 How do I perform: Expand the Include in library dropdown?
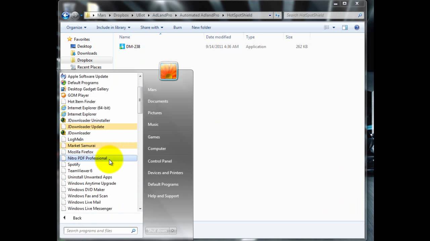coord(113,27)
